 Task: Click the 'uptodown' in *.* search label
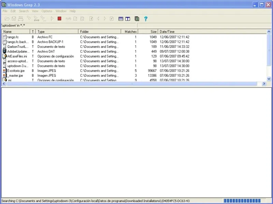(x=13, y=25)
